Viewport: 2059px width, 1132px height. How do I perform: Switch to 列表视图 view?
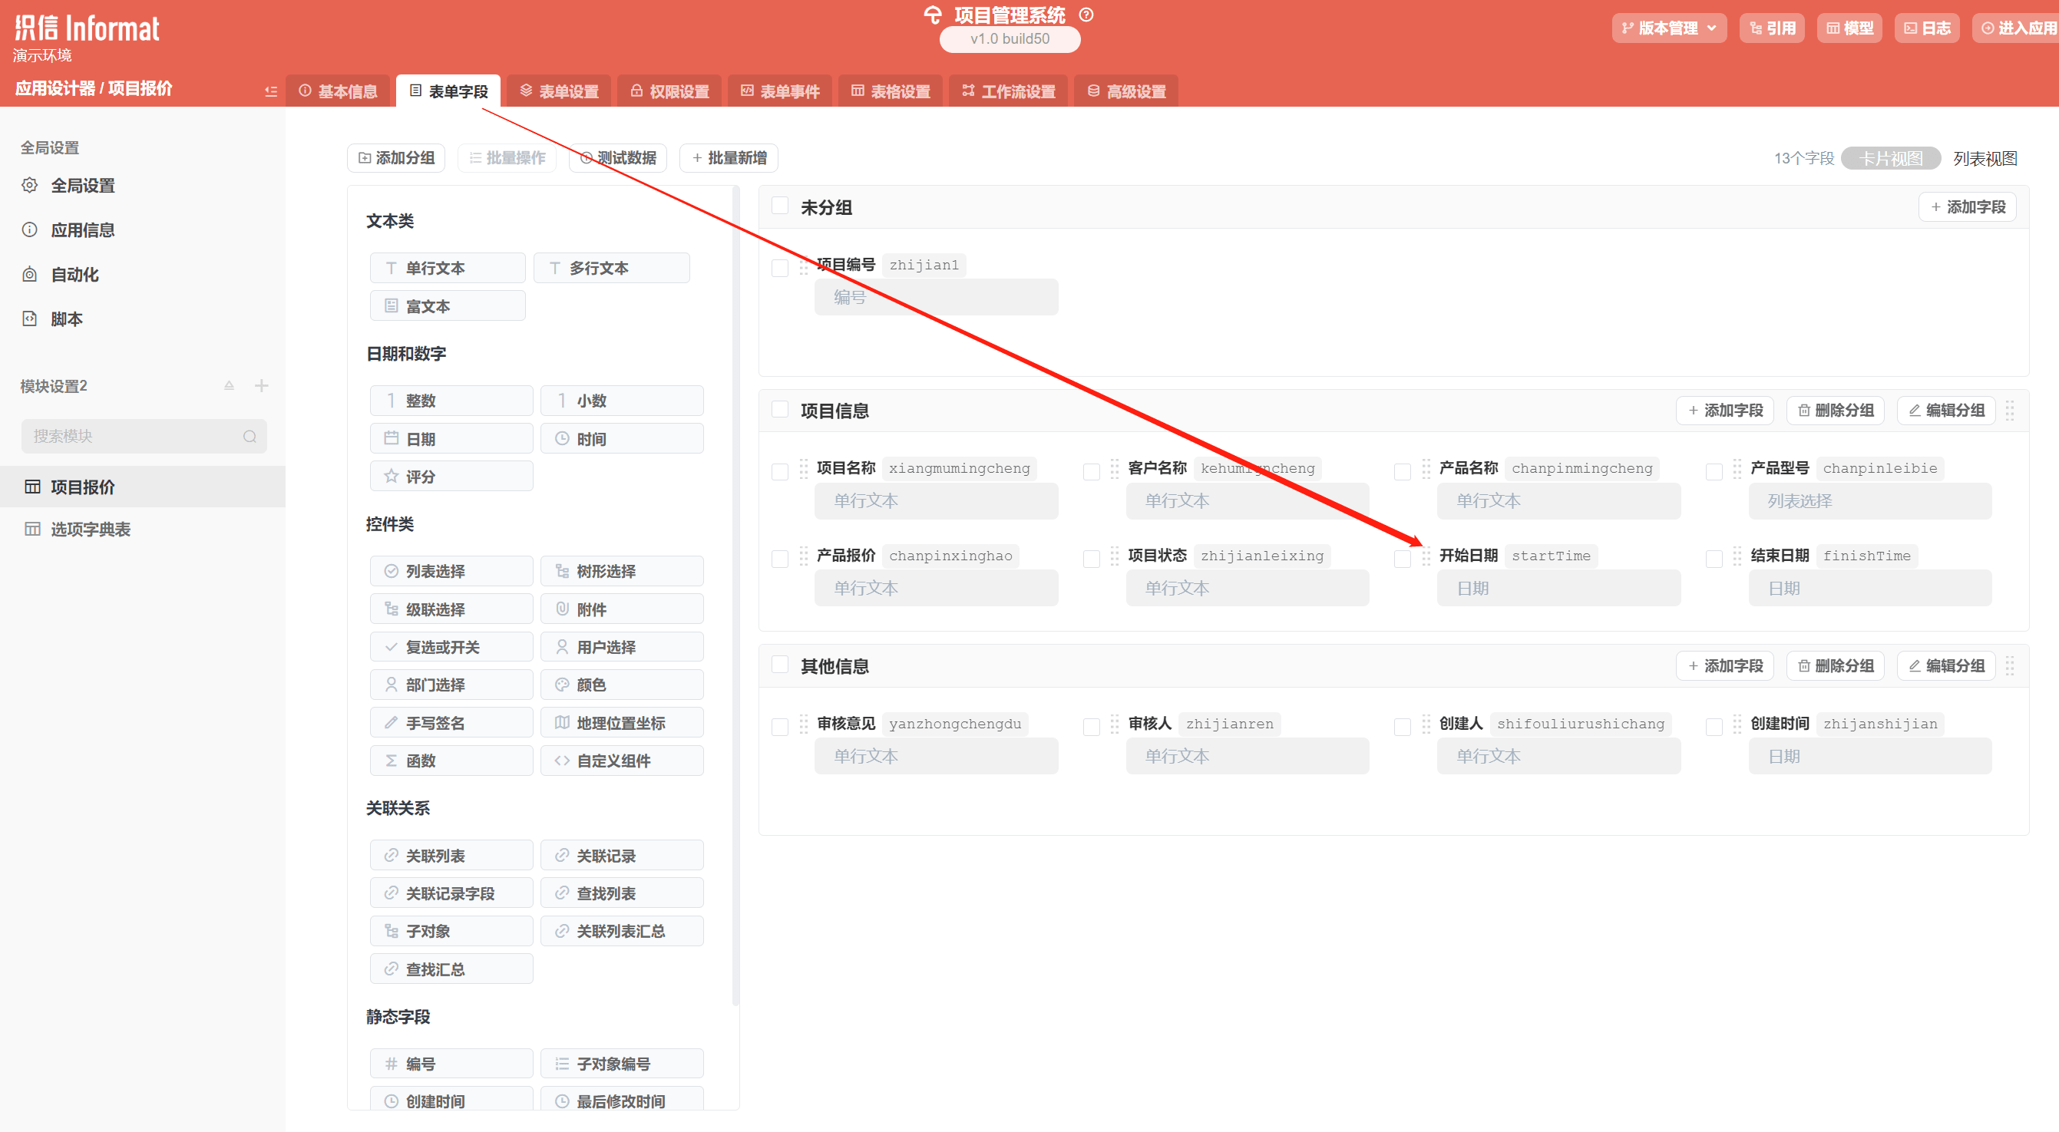[1984, 158]
